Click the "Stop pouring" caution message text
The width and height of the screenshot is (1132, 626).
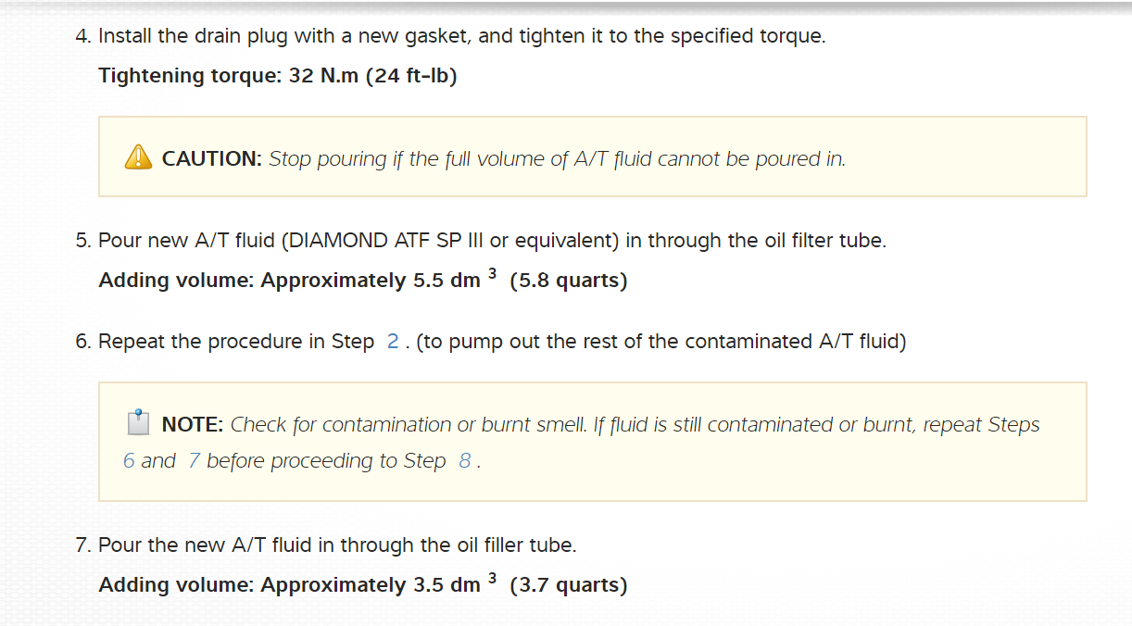pos(557,159)
